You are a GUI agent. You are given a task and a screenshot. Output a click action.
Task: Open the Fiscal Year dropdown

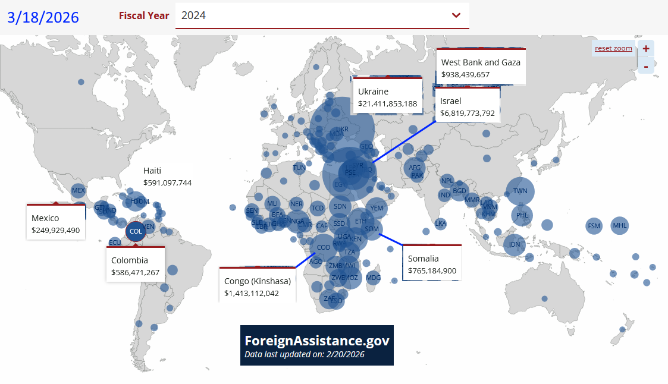click(321, 15)
